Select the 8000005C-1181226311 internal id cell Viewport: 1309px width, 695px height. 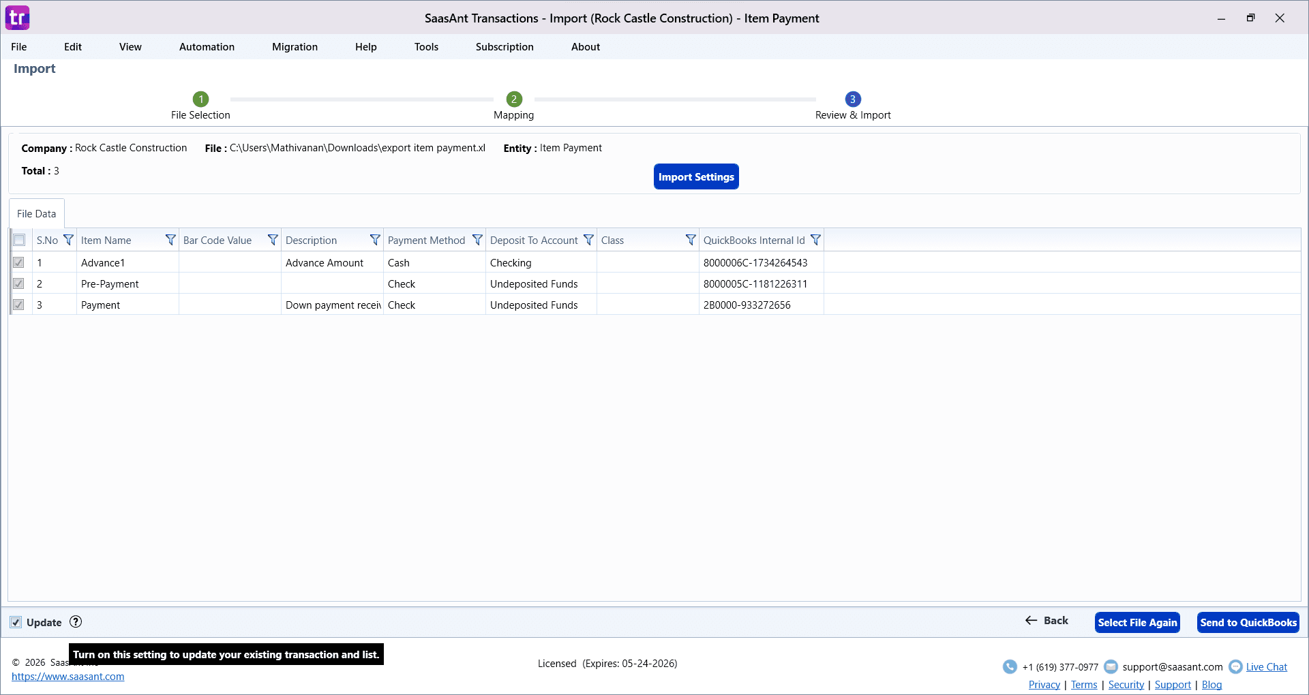[762, 283]
